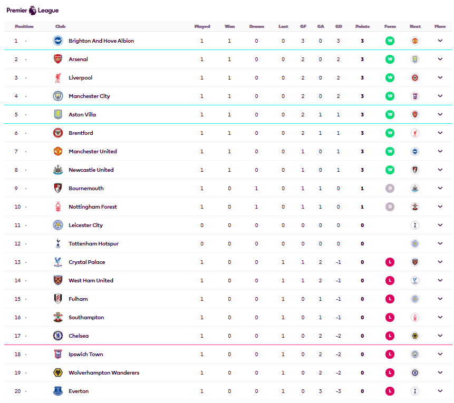This screenshot has width=454, height=403.
Task: Click the Ipswich Town club name
Action: point(85,354)
